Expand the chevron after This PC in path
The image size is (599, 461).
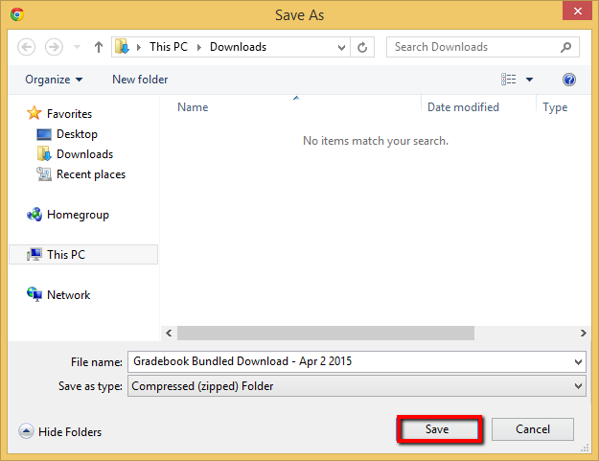tap(199, 47)
